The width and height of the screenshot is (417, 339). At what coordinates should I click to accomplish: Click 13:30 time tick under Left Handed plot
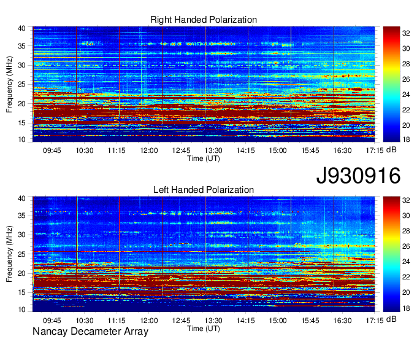pos(213,321)
